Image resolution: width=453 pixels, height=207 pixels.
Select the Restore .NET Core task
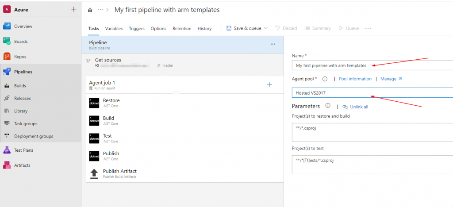point(185,103)
